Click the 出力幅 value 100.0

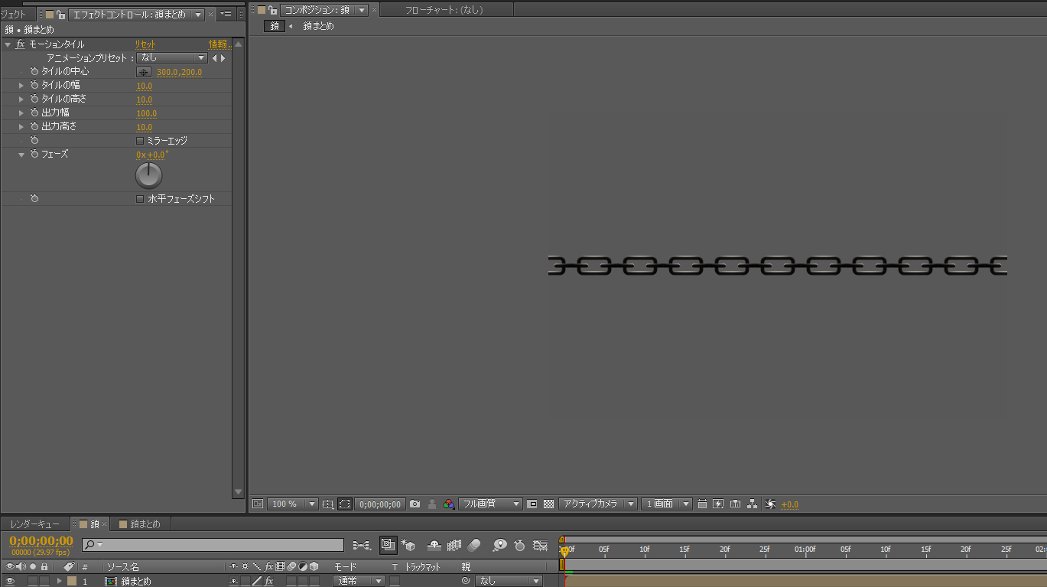click(x=146, y=113)
